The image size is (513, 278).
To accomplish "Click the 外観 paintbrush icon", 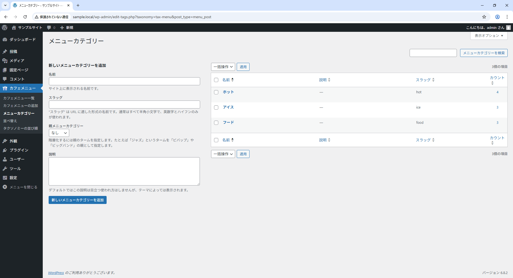I will click(5, 141).
